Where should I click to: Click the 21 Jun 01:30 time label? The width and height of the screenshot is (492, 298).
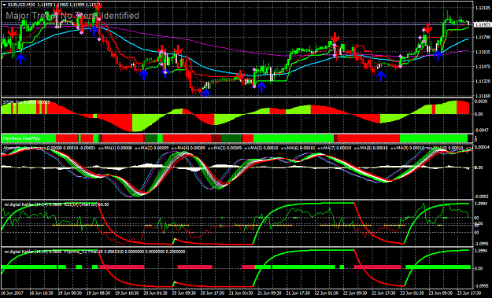point(242,293)
